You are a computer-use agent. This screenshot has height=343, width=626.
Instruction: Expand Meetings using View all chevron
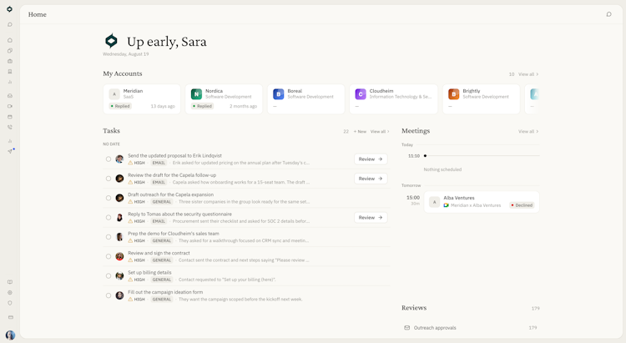click(528, 131)
